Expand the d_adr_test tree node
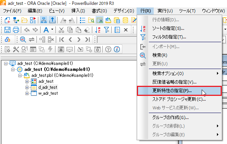Viewport: 227px width, 144px height. (x=27, y=87)
